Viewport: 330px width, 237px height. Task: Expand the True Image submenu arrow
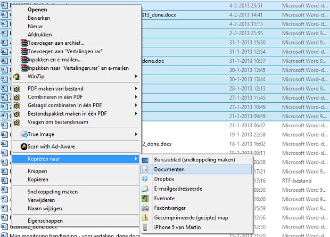click(x=136, y=134)
